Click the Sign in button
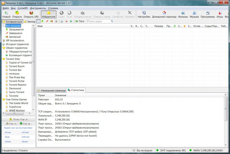 point(11,123)
